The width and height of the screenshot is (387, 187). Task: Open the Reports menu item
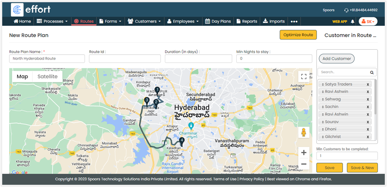tap(246, 21)
